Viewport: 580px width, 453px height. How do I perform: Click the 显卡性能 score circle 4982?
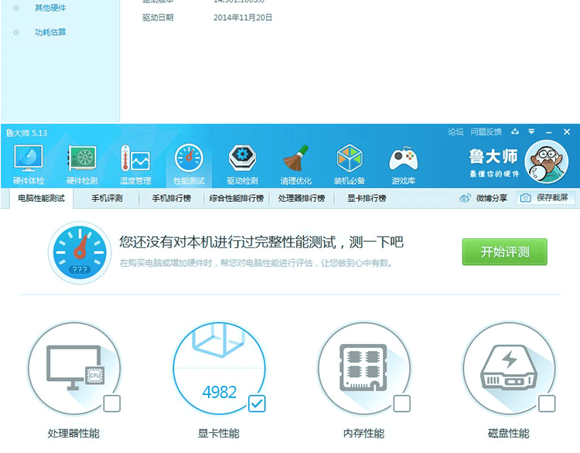tap(220, 368)
